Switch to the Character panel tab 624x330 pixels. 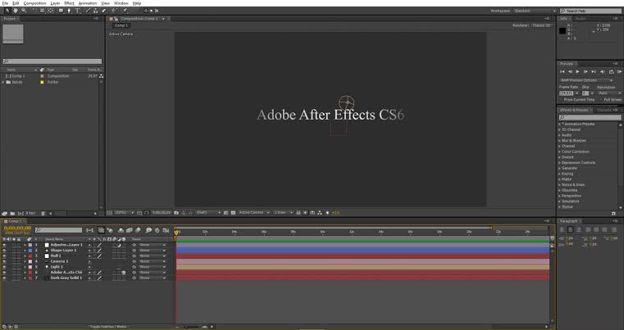click(x=604, y=110)
